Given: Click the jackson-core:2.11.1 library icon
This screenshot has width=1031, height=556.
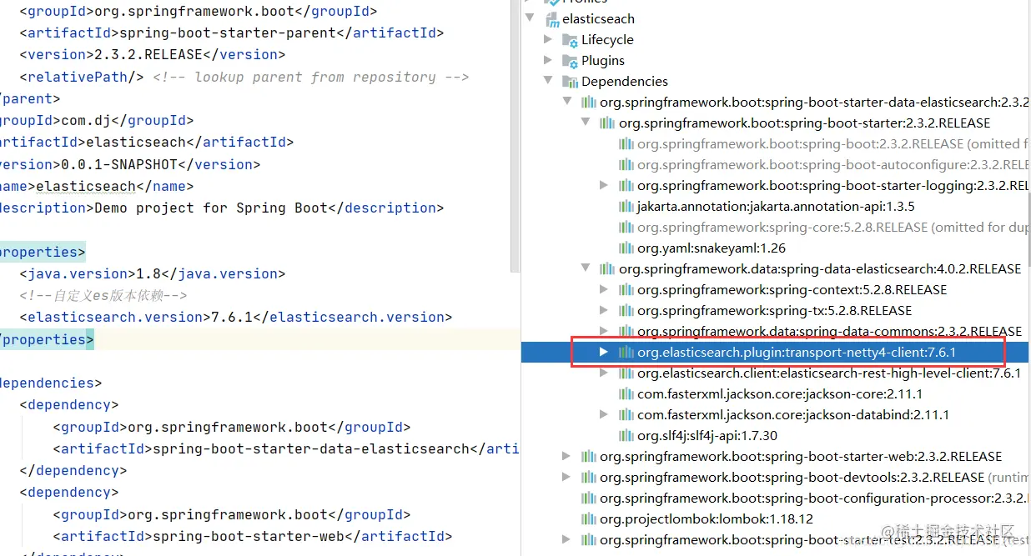Looking at the screenshot, I should click(x=626, y=393).
